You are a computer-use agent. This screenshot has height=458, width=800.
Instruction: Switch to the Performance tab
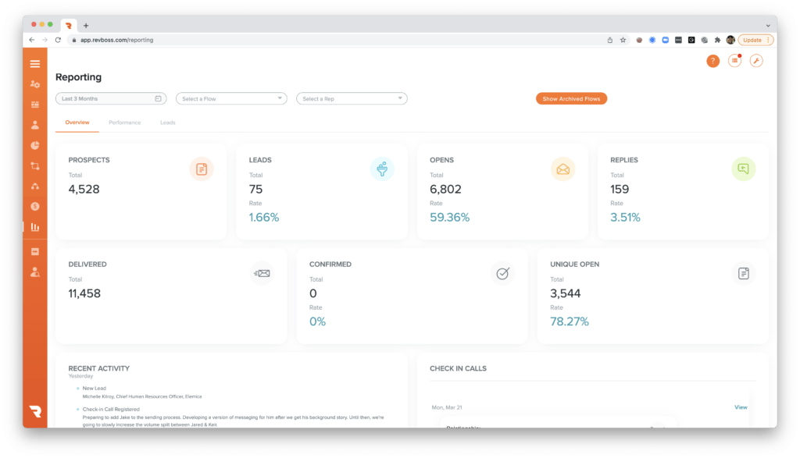tap(124, 122)
